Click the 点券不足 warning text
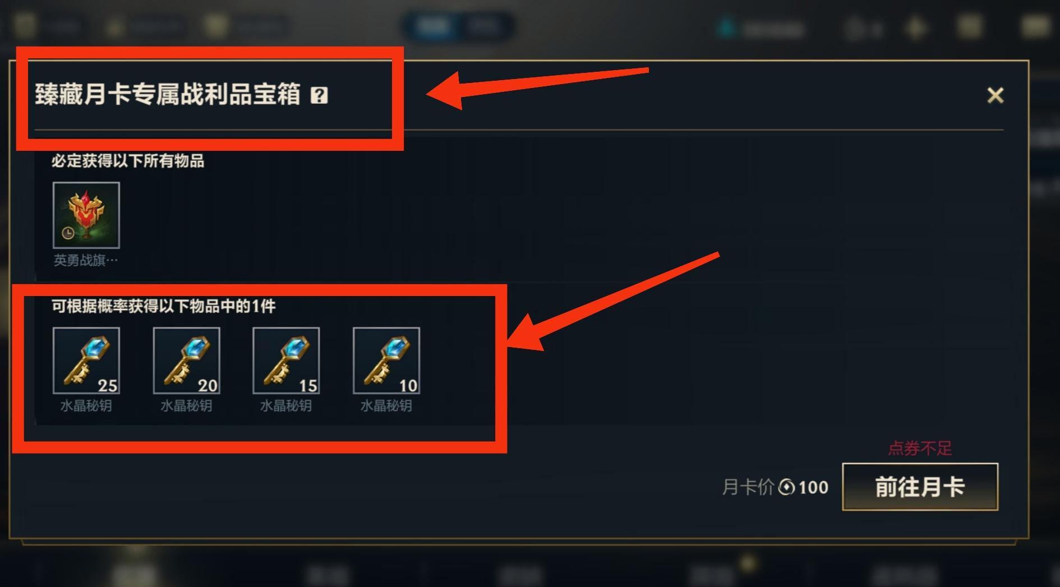The image size is (1060, 587). pyautogui.click(x=920, y=448)
